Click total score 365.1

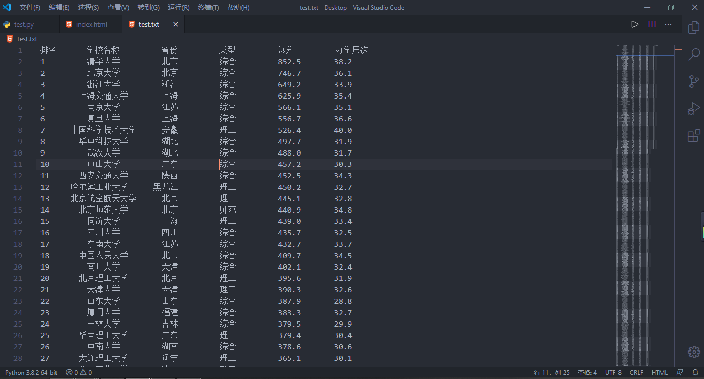tap(289, 358)
